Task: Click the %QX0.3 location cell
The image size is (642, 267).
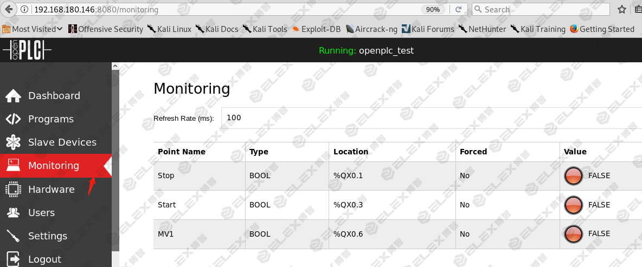Action: tap(392, 205)
